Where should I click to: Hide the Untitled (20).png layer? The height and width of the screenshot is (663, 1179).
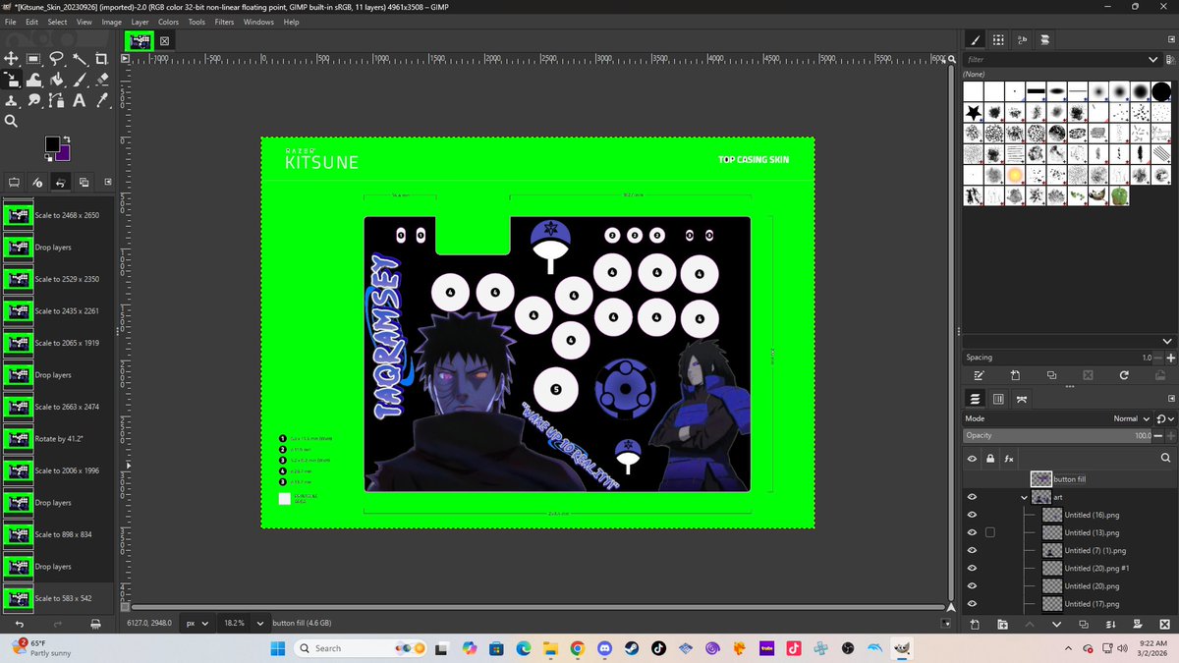(x=972, y=586)
